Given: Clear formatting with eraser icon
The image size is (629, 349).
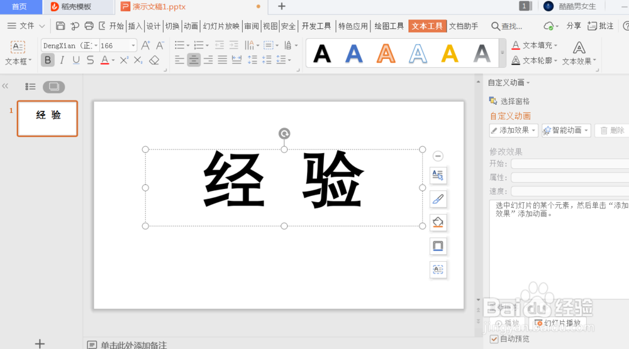Looking at the screenshot, I should (x=154, y=60).
